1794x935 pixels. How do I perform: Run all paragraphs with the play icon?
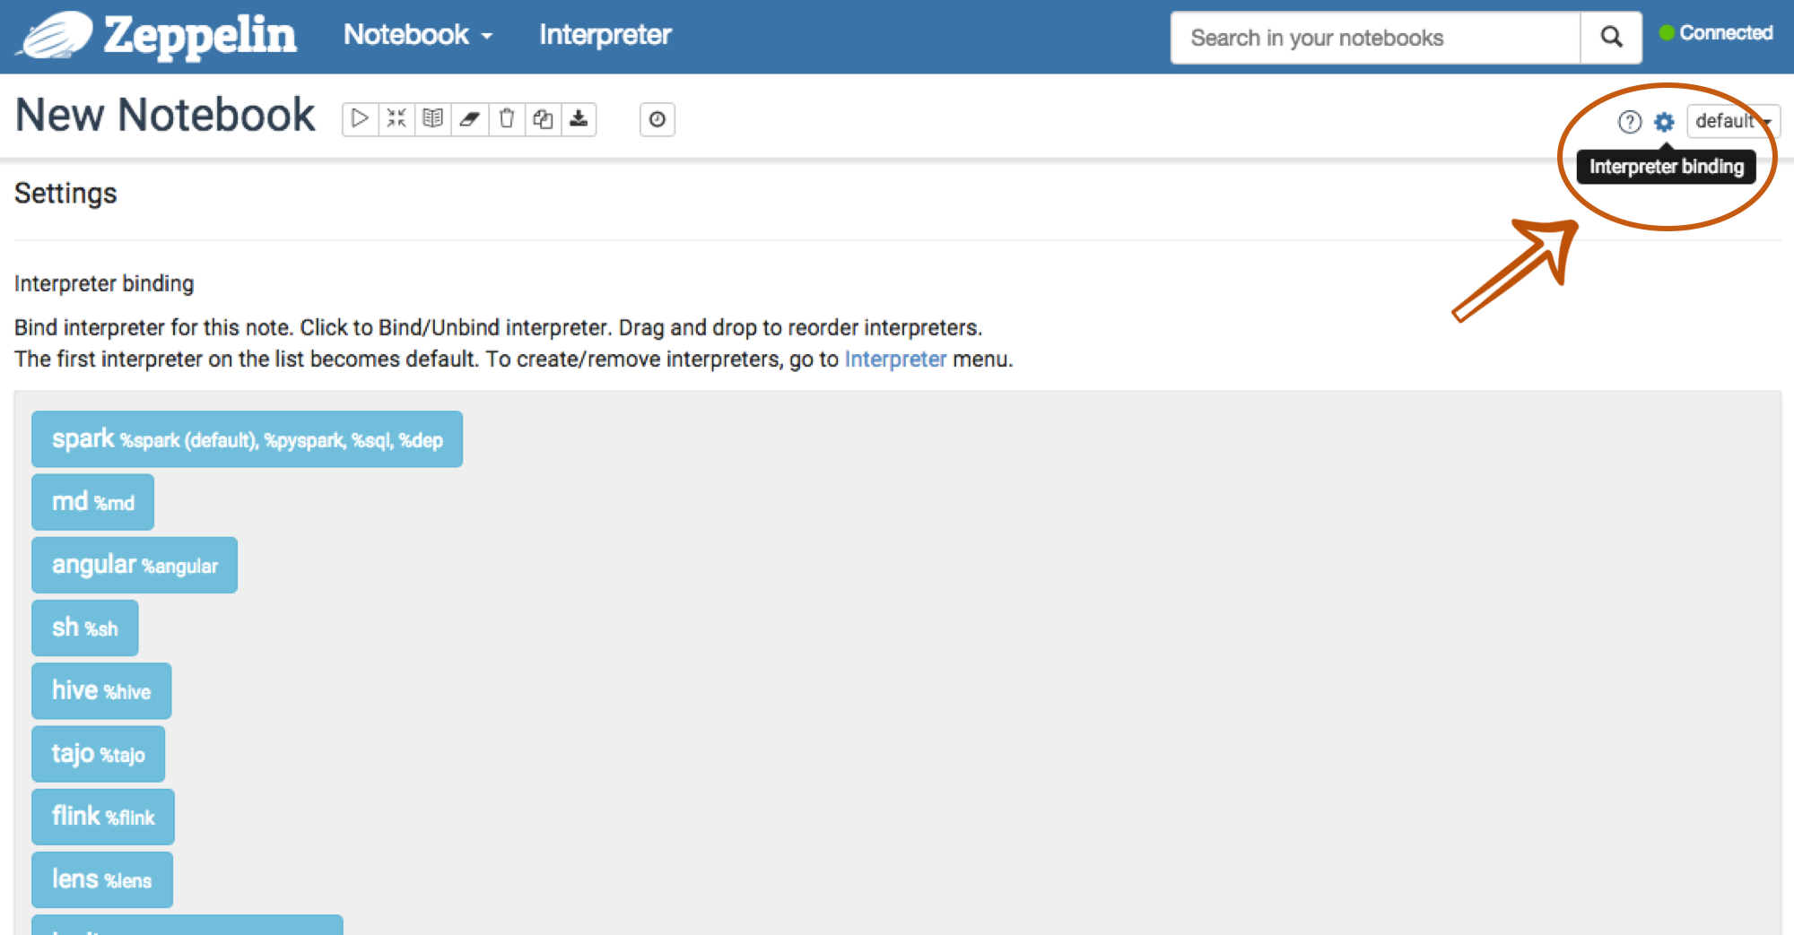click(x=360, y=119)
